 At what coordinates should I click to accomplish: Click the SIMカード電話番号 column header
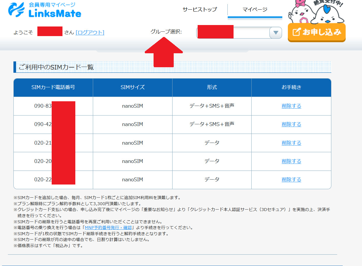(53, 87)
